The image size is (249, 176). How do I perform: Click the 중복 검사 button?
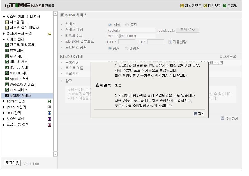tap(188, 30)
